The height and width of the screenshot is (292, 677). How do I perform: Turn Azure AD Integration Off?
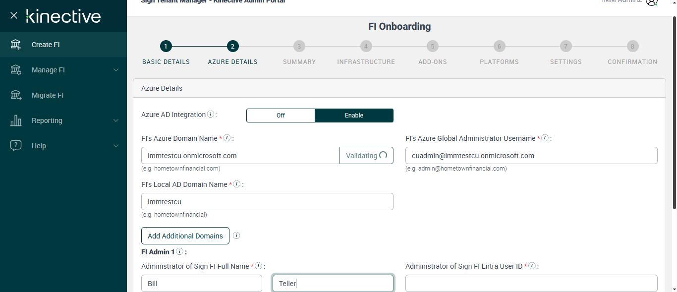click(x=281, y=116)
